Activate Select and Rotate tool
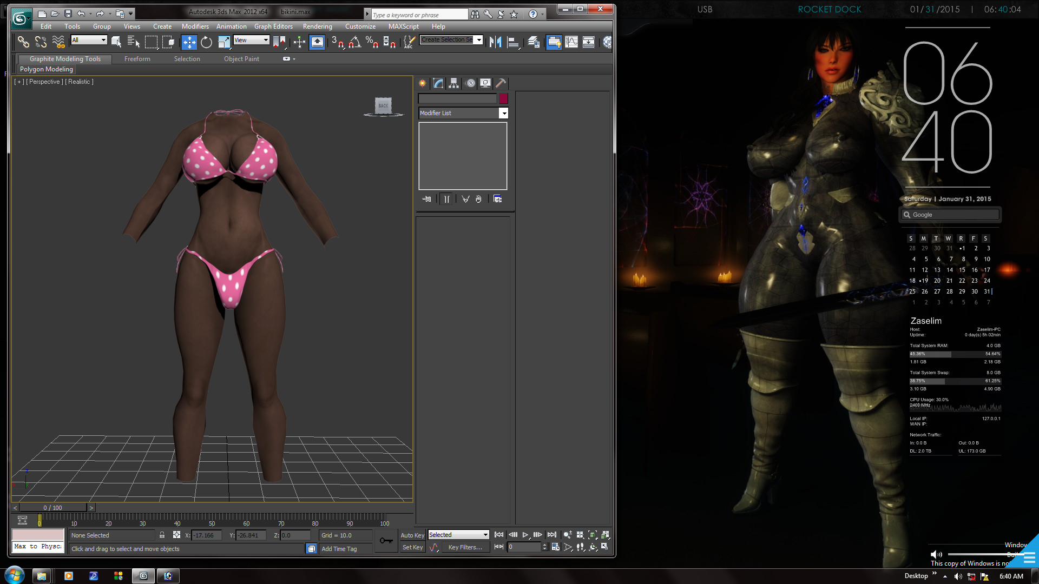This screenshot has width=1039, height=584. (206, 42)
